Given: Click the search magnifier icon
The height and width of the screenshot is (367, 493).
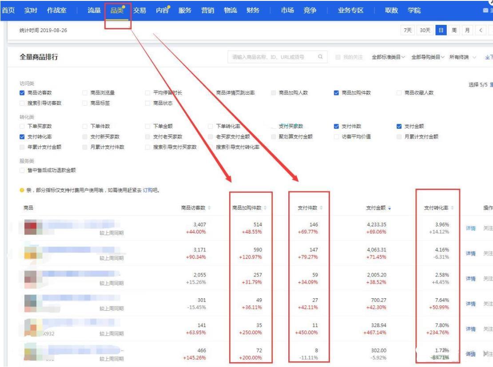Looking at the screenshot, I should [x=320, y=57].
